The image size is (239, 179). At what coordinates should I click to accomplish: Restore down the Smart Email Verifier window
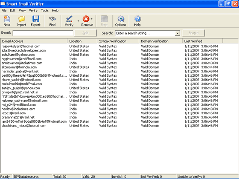coord(228,4)
